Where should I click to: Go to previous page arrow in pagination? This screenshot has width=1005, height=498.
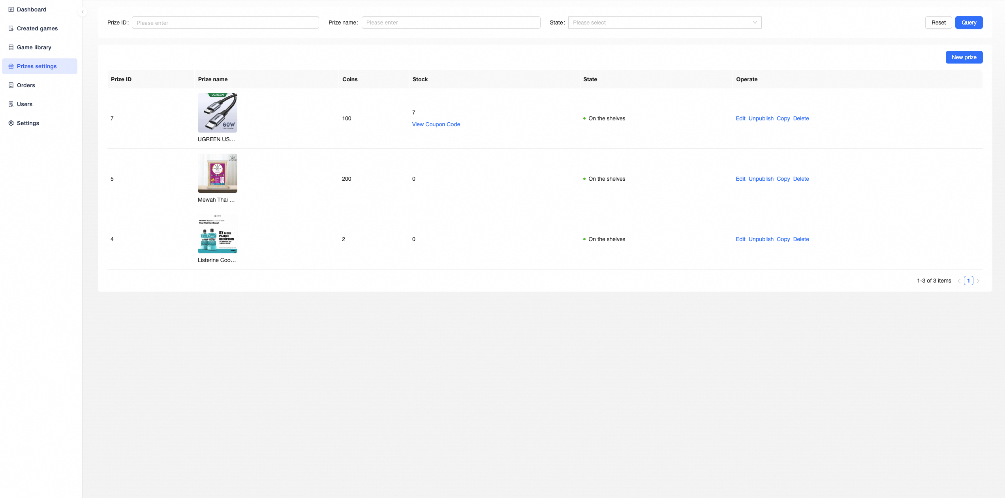pos(959,281)
